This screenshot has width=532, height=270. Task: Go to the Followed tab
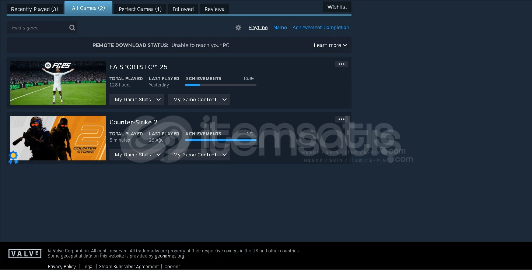click(183, 9)
